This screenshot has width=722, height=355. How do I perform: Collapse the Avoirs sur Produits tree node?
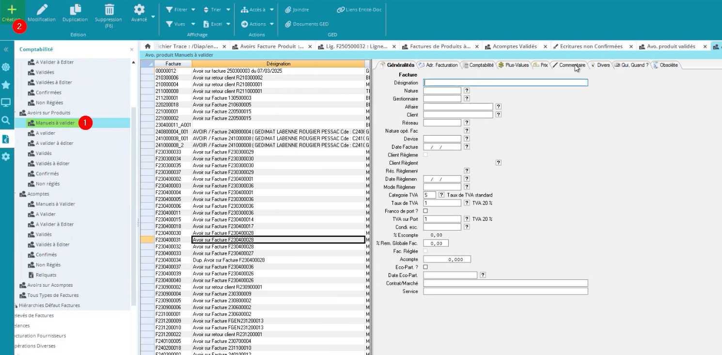(x=16, y=113)
